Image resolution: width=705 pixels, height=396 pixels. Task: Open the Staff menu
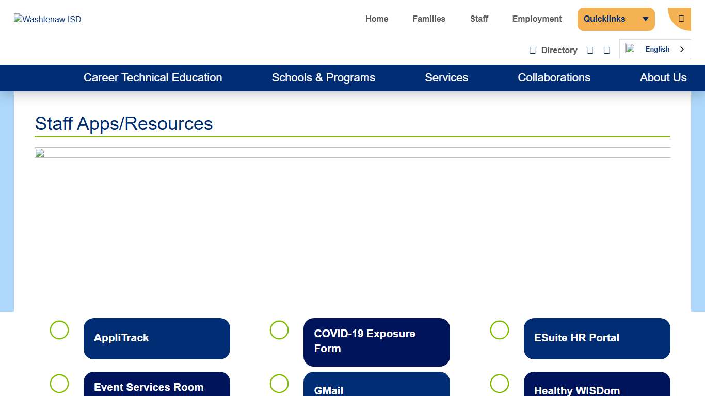(479, 19)
